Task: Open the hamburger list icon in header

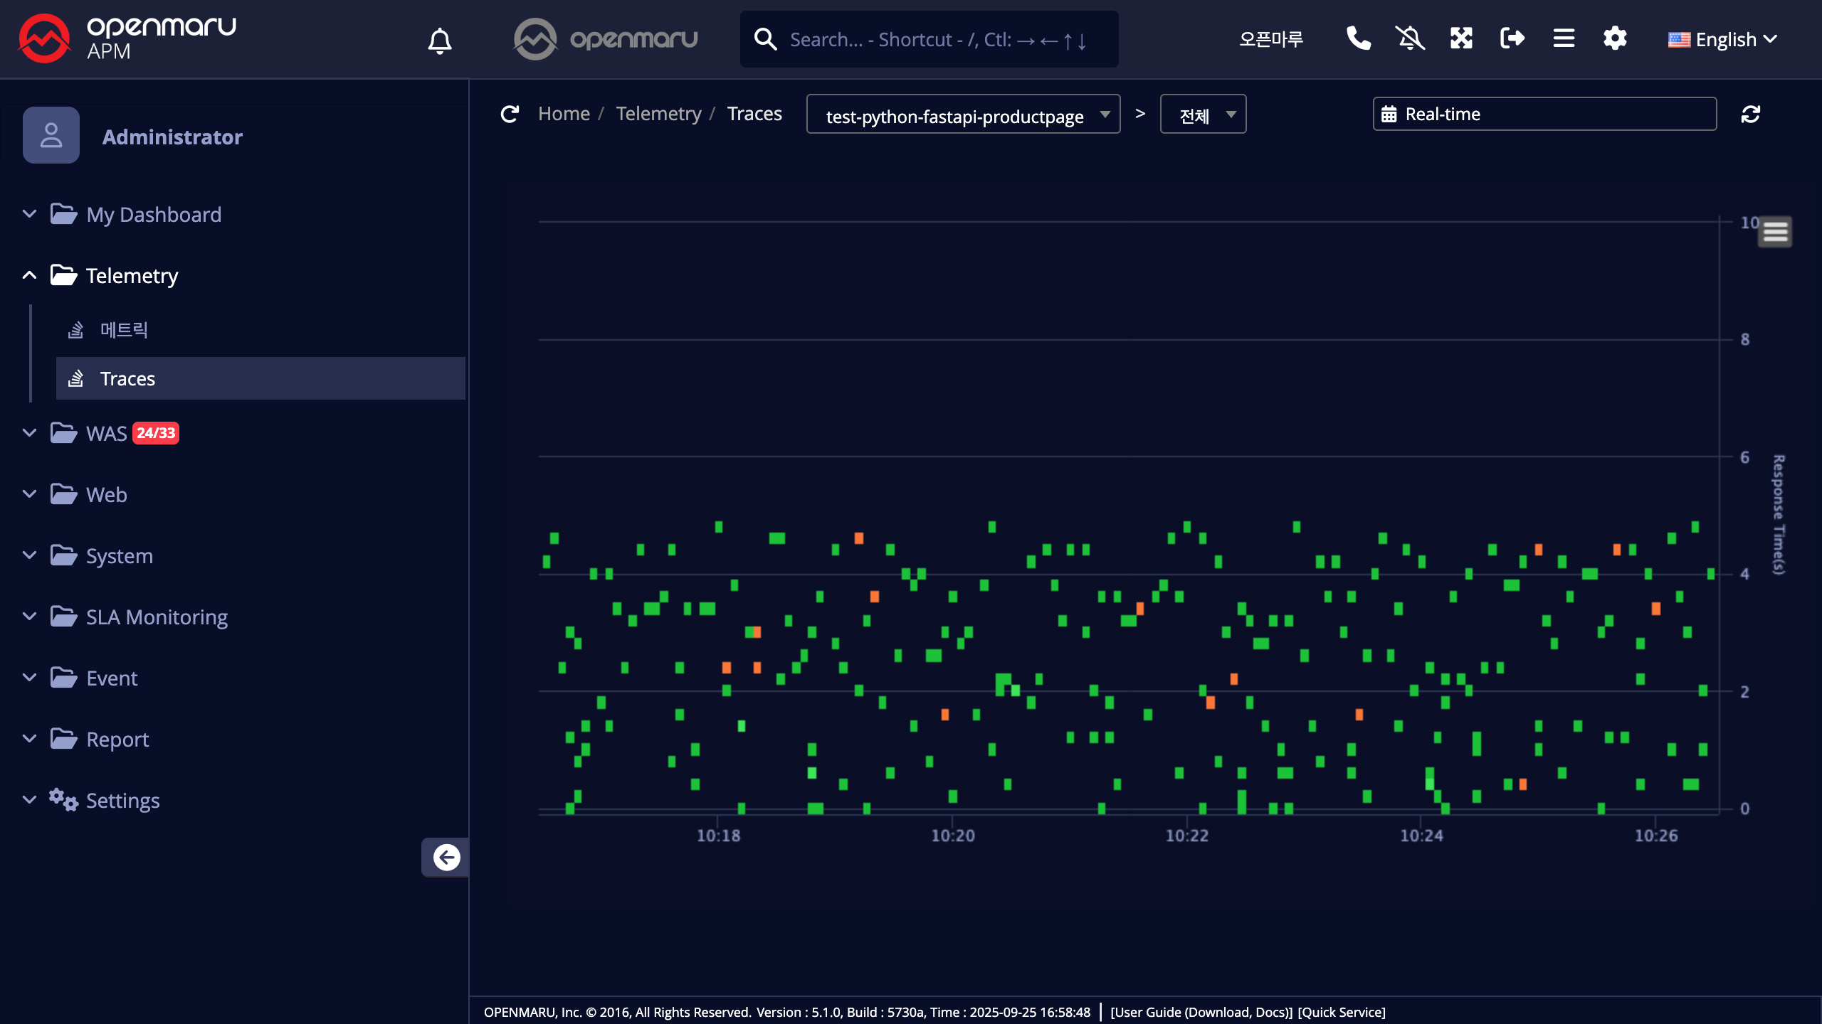Action: click(x=1564, y=38)
